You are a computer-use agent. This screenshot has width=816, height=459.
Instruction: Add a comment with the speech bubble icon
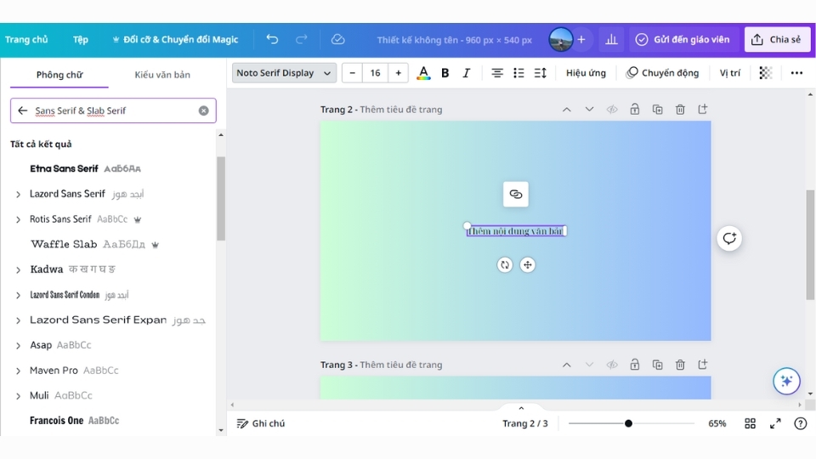(729, 238)
